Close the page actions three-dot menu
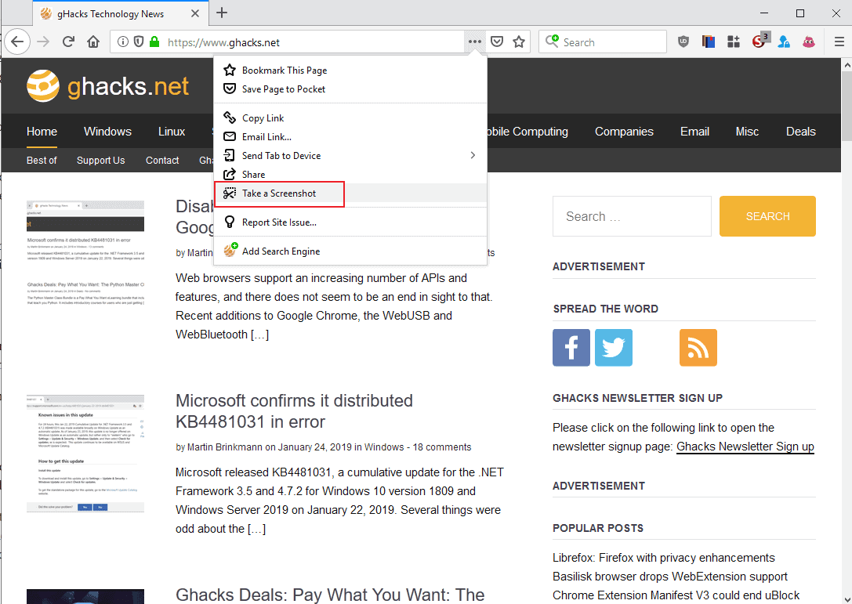Viewport: 852px width, 604px height. pos(475,42)
